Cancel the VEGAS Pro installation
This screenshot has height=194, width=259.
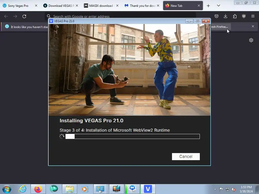point(186,157)
